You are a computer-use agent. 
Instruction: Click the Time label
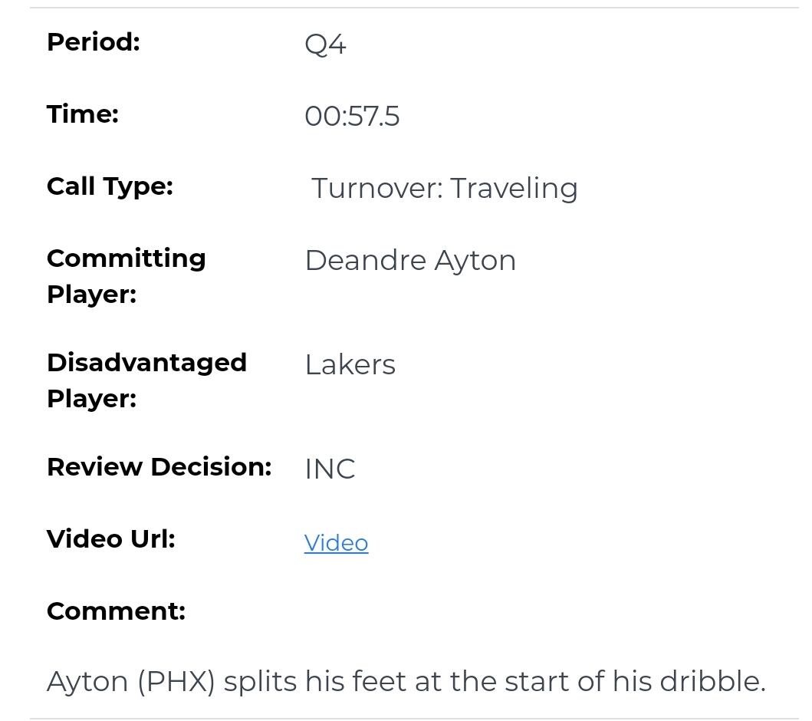(83, 114)
